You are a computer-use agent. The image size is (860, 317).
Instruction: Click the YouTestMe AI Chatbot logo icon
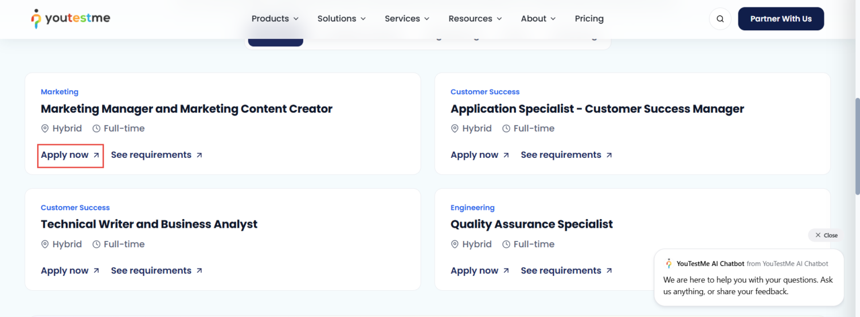click(x=669, y=264)
